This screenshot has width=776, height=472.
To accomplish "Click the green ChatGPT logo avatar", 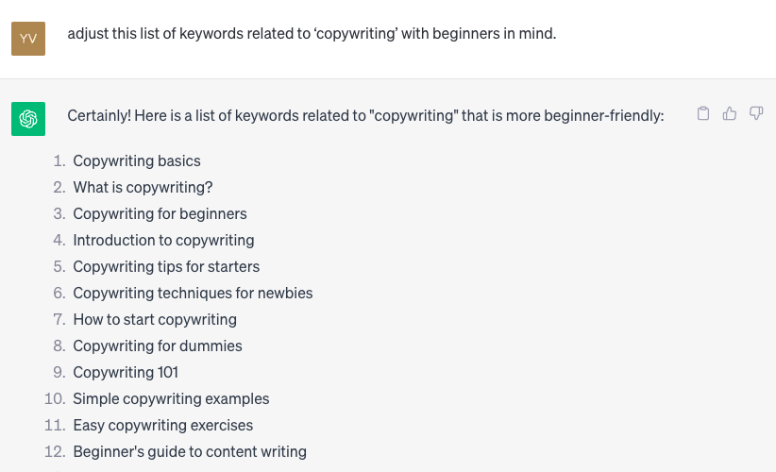I will tap(28, 119).
